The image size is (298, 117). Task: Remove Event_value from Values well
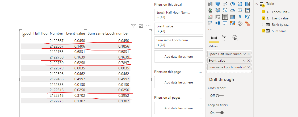point(248,61)
